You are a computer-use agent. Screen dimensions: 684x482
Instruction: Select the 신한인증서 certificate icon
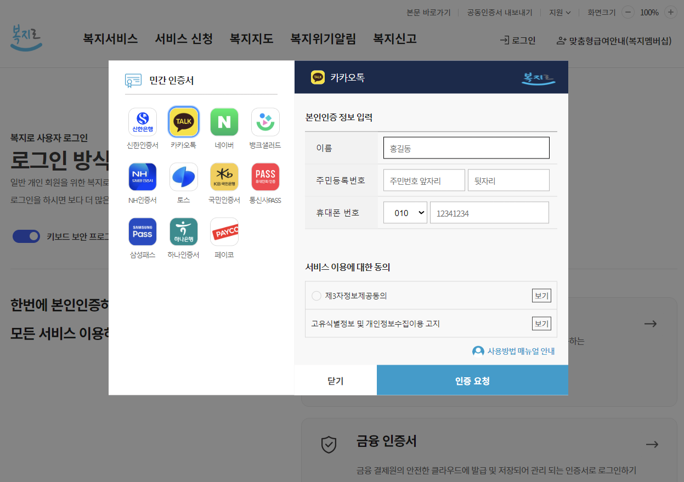tap(143, 122)
